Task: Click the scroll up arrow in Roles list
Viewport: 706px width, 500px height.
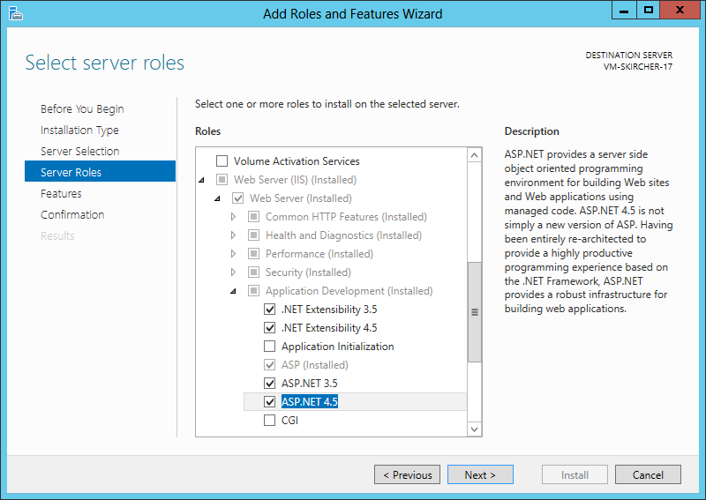Action: point(474,156)
